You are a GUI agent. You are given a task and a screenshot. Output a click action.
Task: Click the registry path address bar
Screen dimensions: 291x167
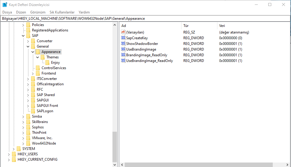coord(145,19)
